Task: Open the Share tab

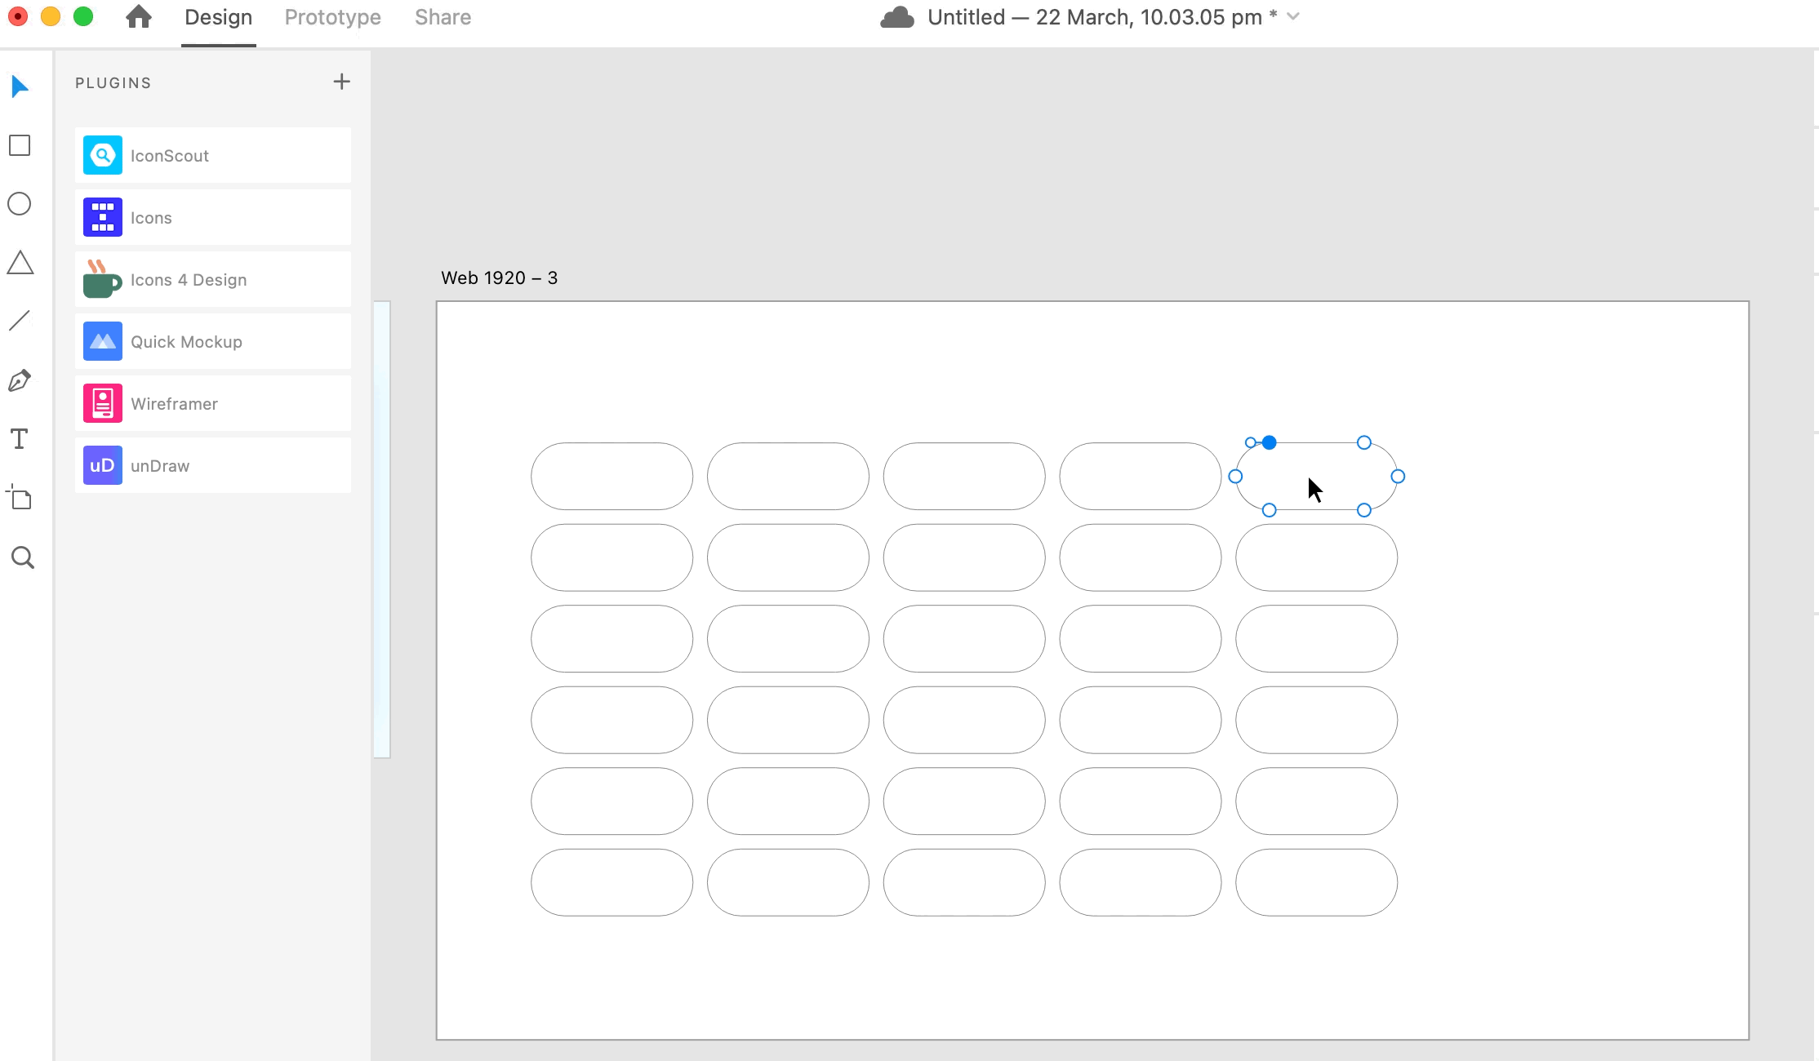Action: coord(443,17)
